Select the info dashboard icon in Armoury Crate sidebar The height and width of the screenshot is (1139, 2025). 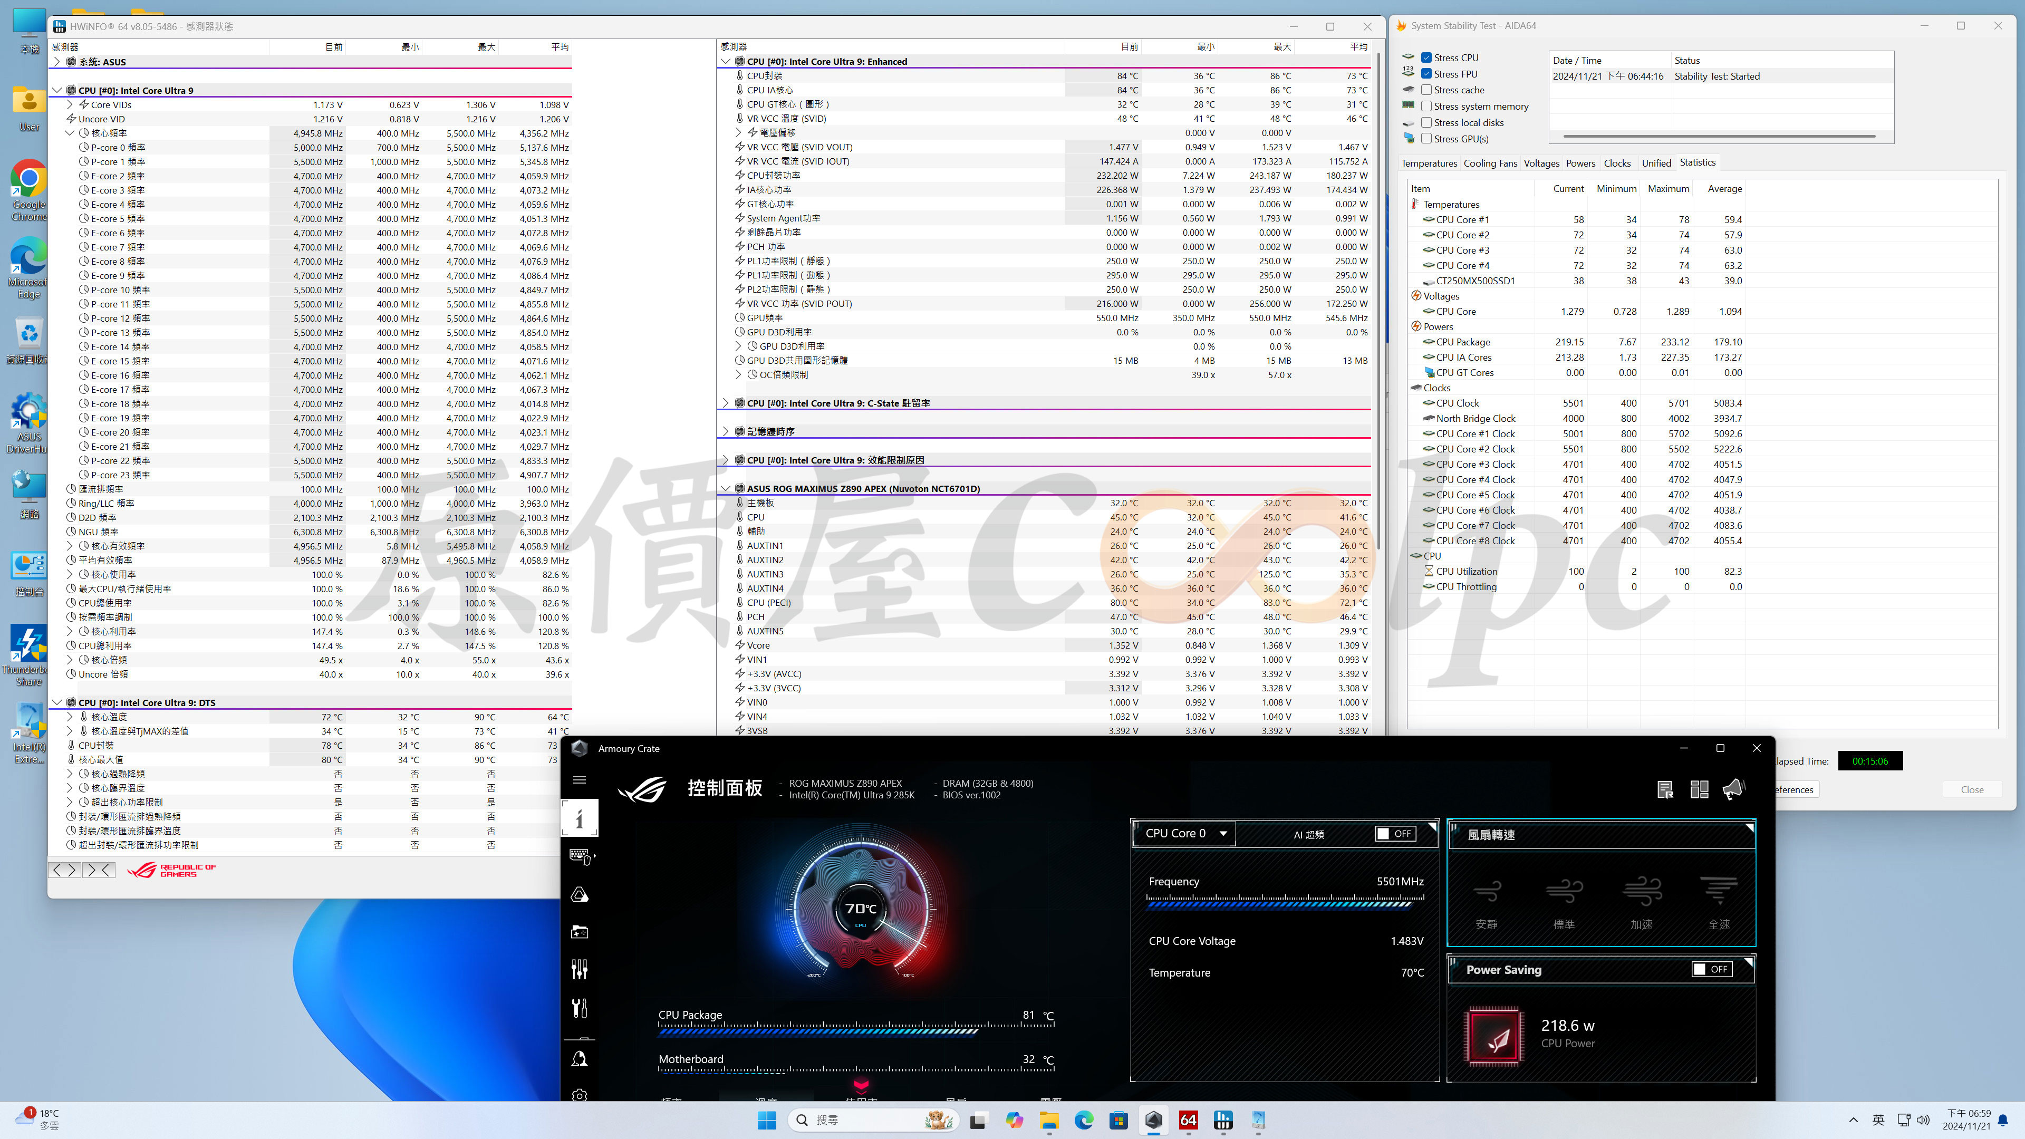pyautogui.click(x=580, y=818)
